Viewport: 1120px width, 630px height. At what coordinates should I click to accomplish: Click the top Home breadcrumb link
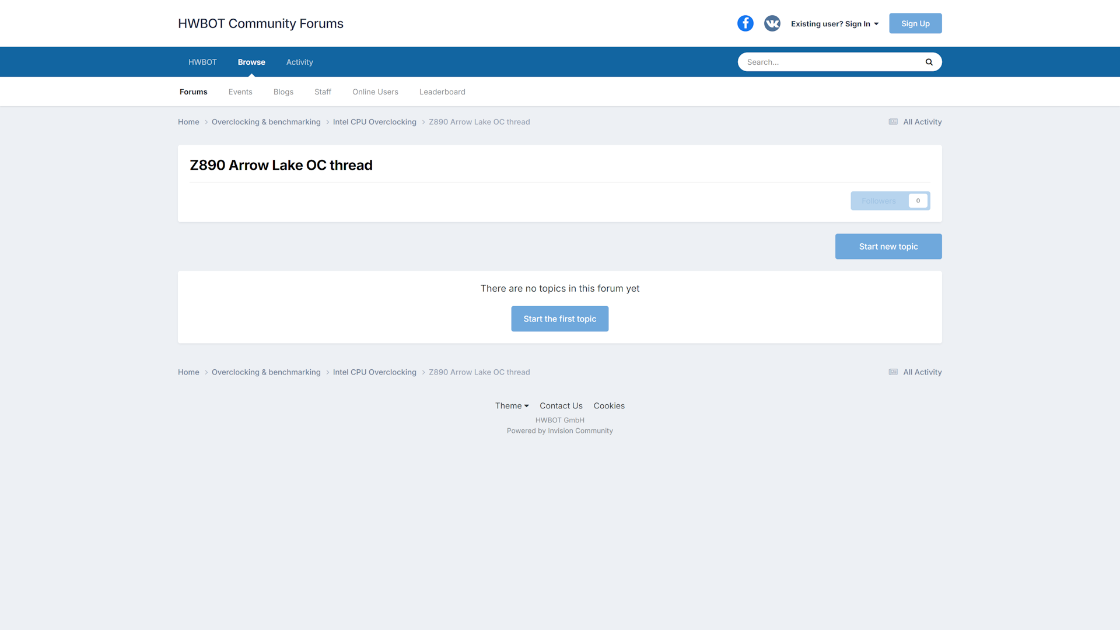click(188, 122)
